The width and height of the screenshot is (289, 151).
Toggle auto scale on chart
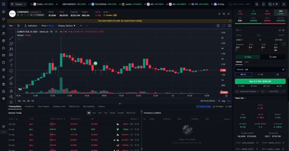[x=229, y=101]
